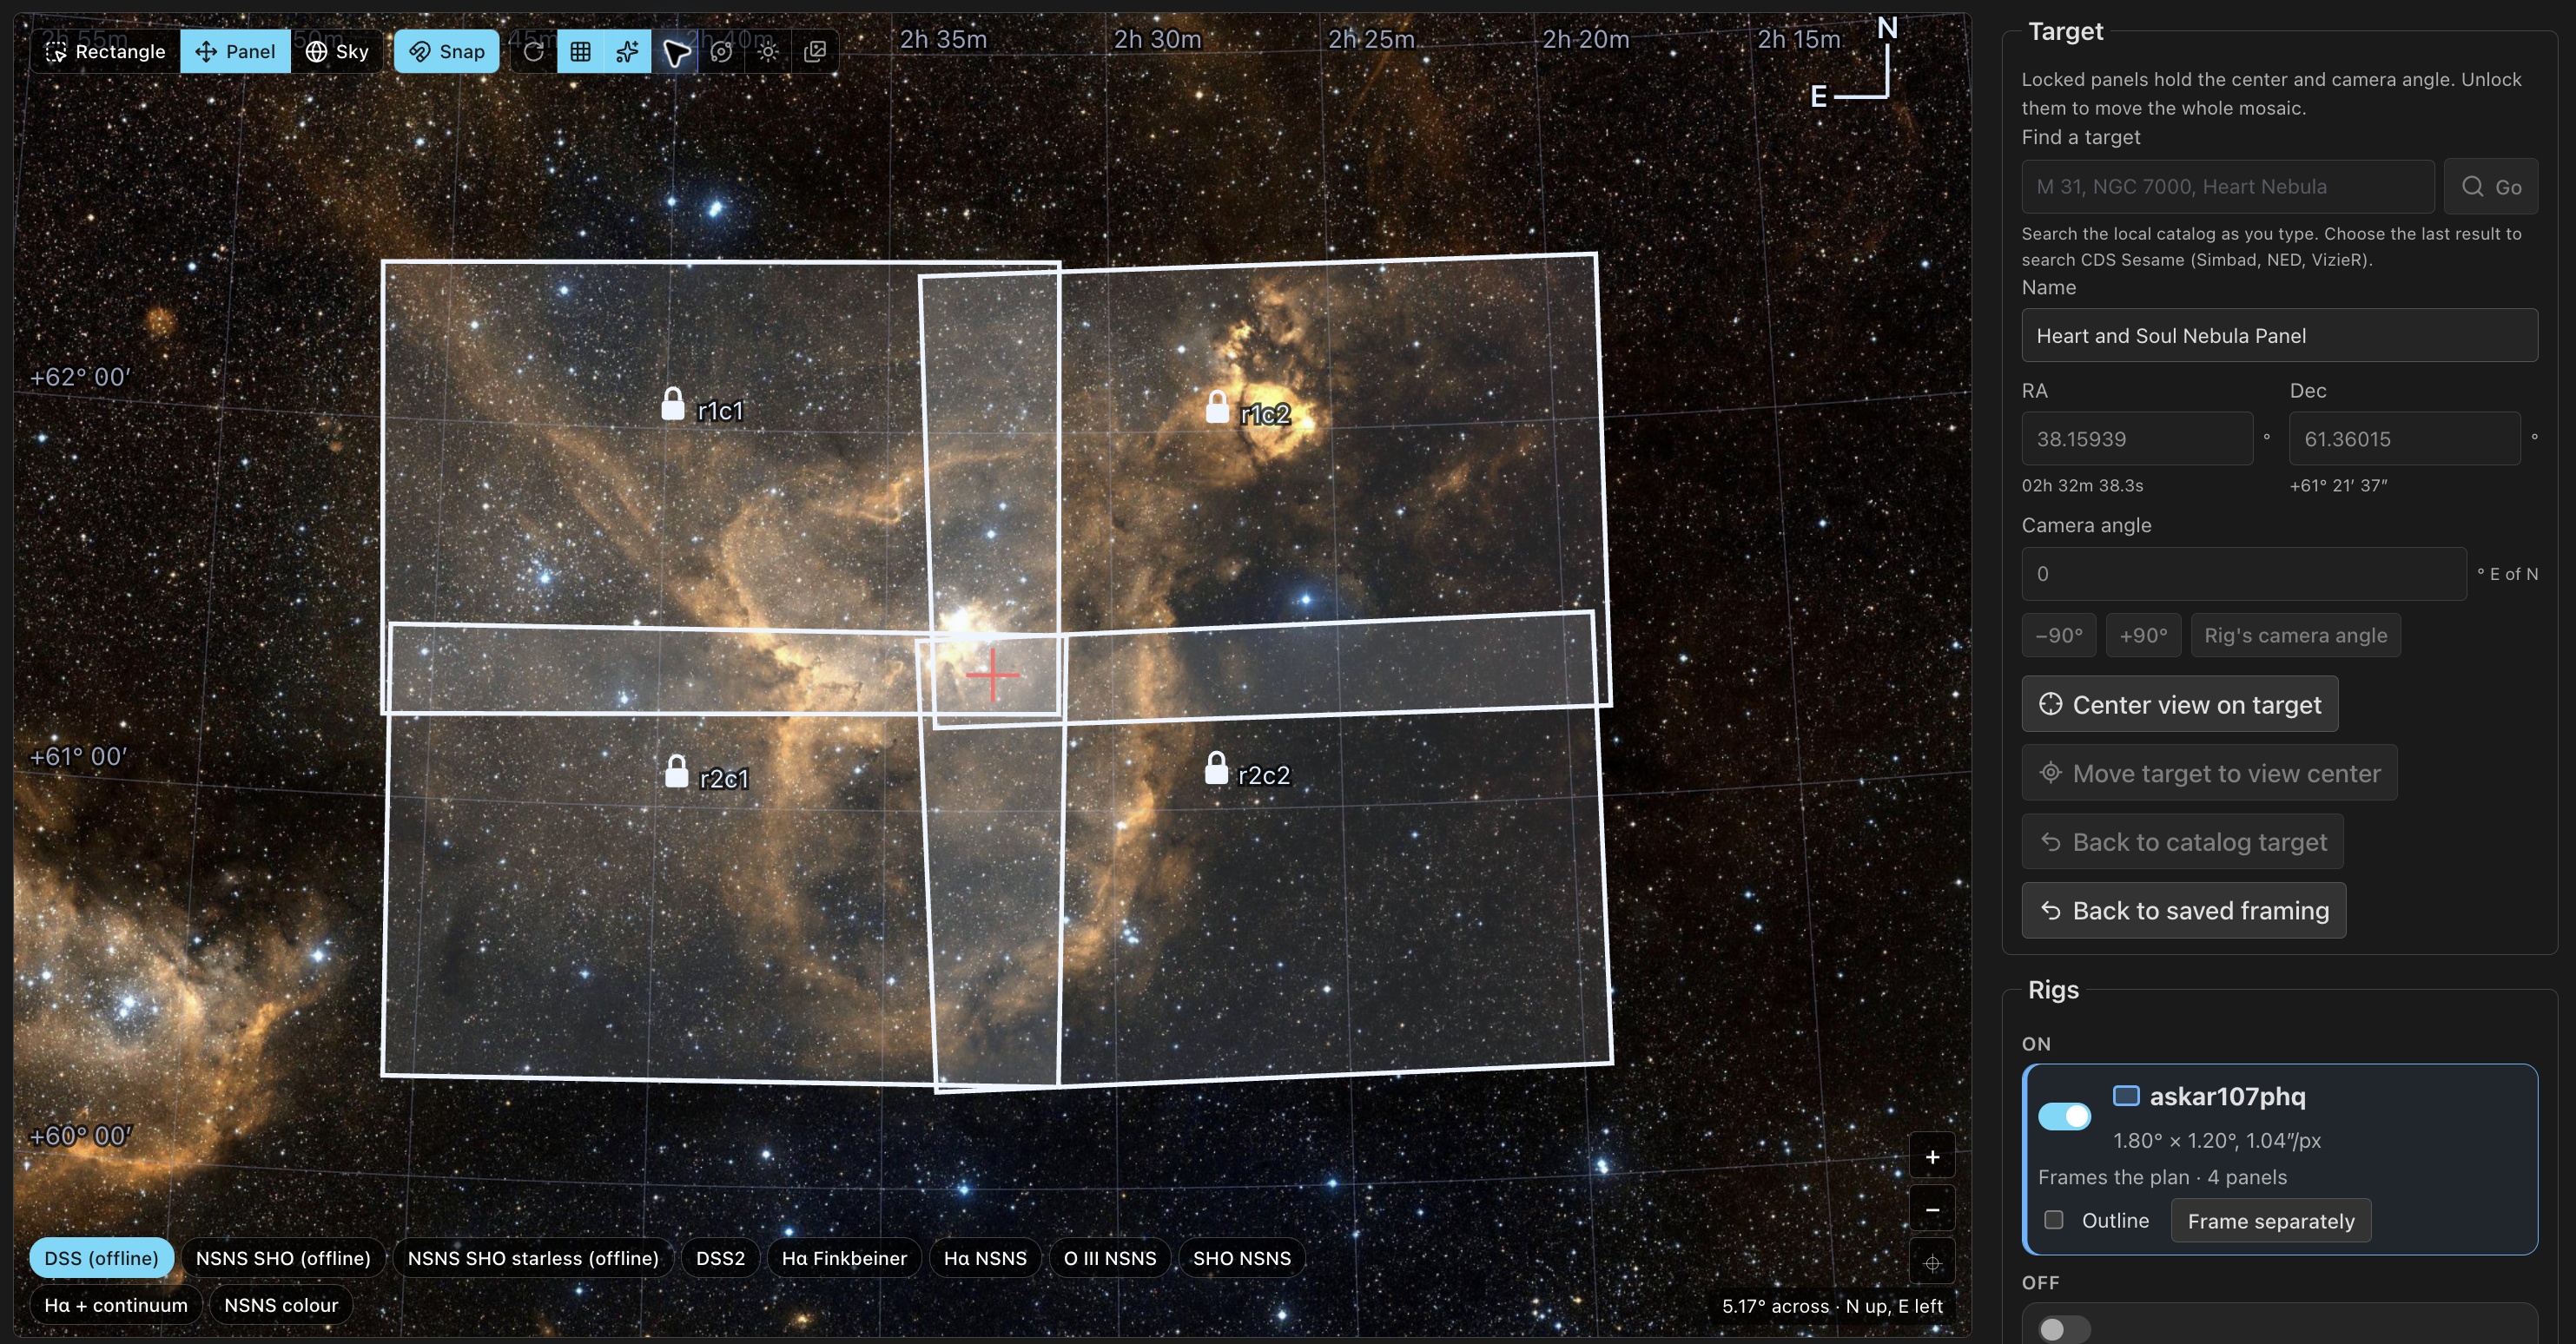Switch to Hα NSNS survey
The width and height of the screenshot is (2576, 1344).
tap(985, 1258)
